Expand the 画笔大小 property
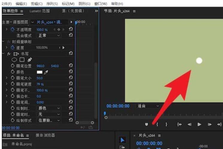 click(x=6, y=78)
